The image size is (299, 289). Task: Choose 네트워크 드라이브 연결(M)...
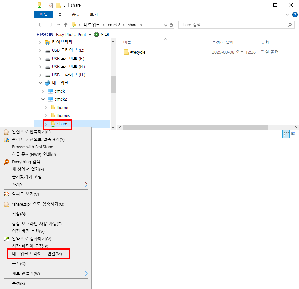46,254
